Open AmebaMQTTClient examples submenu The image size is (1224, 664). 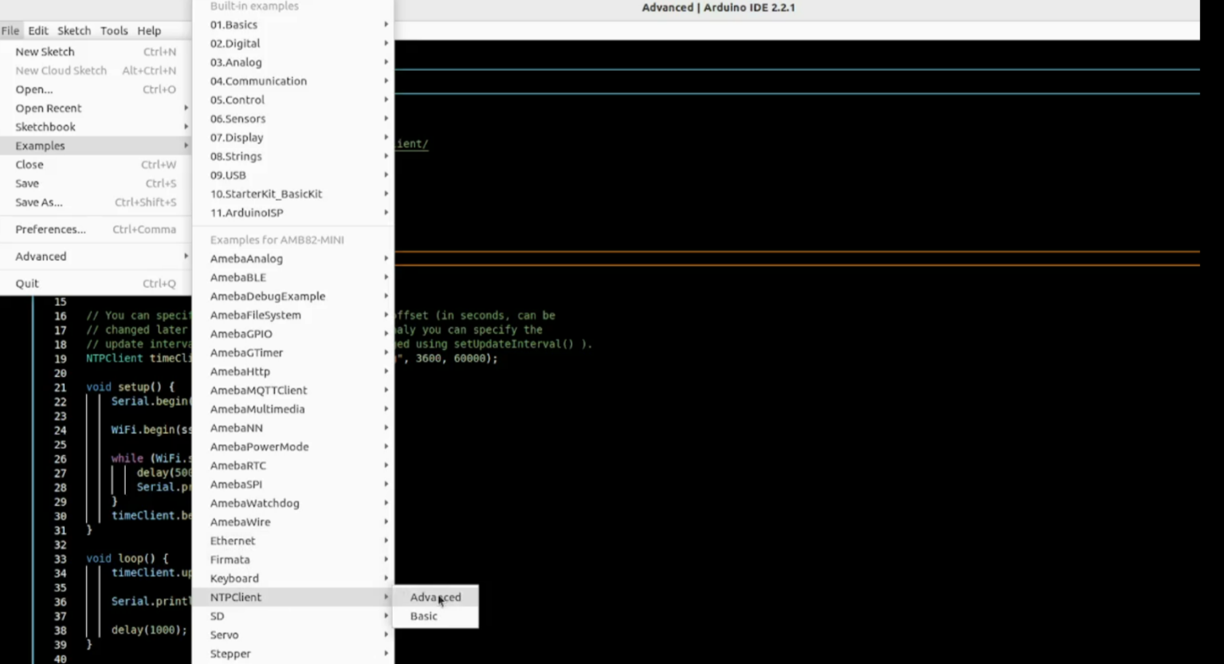coord(293,391)
